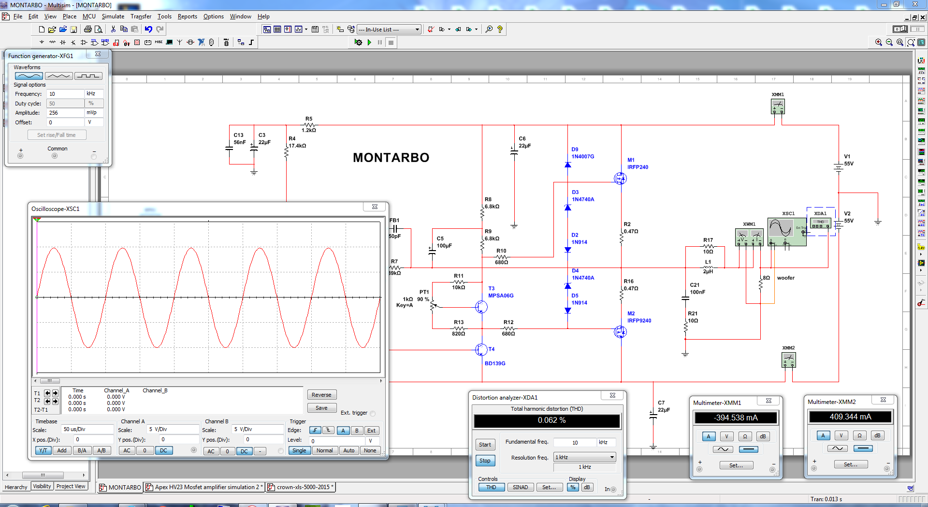Switch oscilloscope timebase to Add mode

[62, 450]
